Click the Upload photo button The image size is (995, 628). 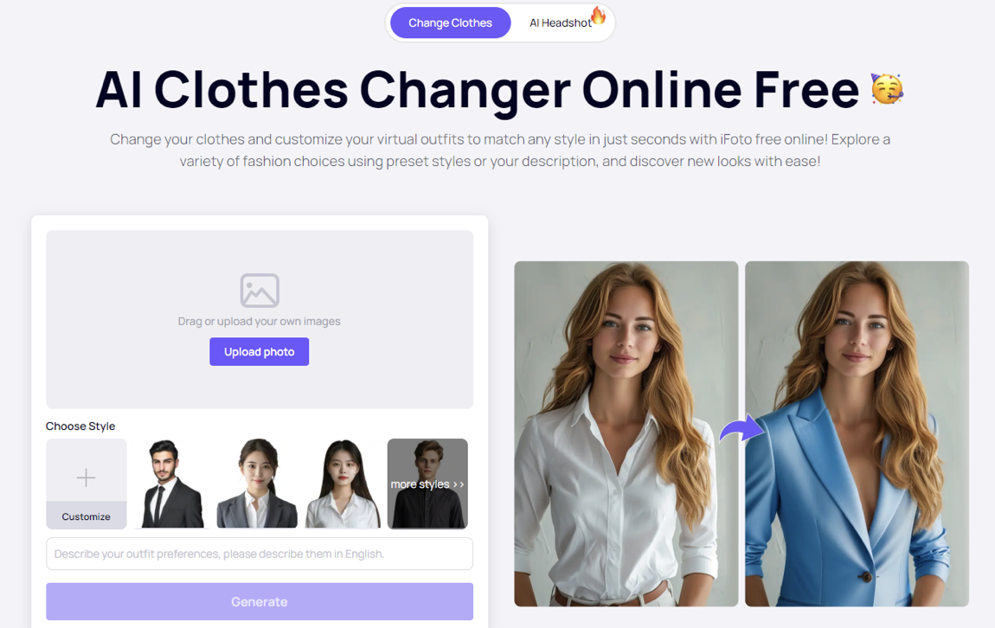point(260,351)
